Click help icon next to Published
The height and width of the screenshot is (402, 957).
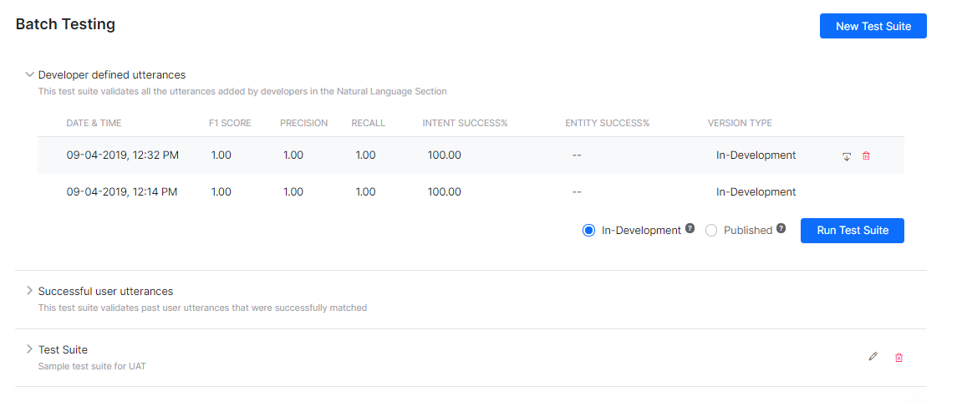(781, 228)
